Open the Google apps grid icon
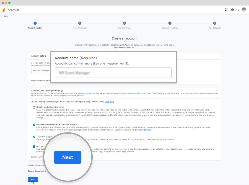 [x=226, y=10]
